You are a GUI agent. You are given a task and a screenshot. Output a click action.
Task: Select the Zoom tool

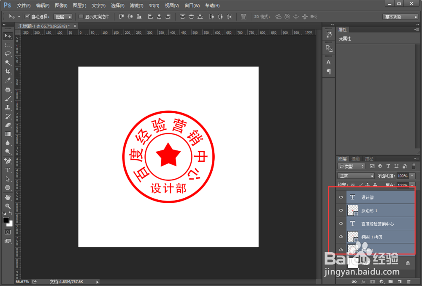tap(8, 206)
